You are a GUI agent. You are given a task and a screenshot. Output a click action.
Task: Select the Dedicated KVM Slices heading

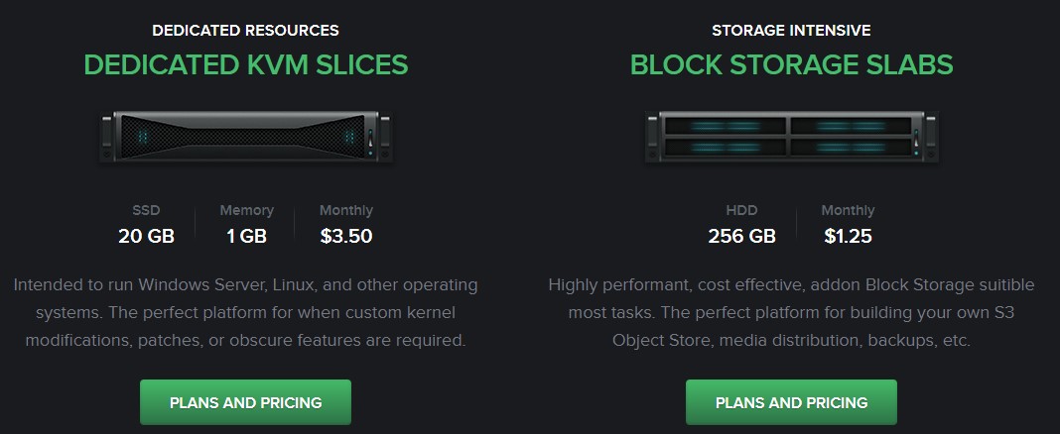click(x=245, y=65)
